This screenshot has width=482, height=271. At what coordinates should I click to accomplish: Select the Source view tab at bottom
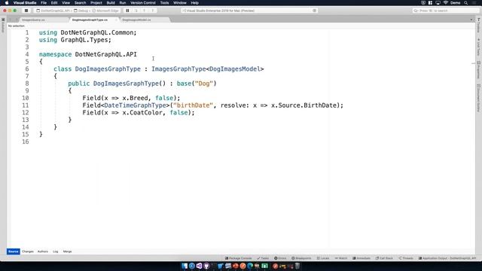pos(14,251)
